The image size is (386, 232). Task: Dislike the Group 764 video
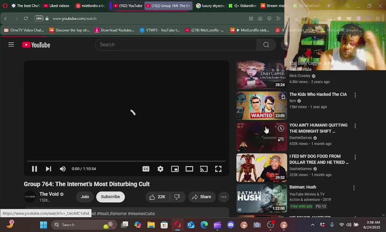(177, 197)
